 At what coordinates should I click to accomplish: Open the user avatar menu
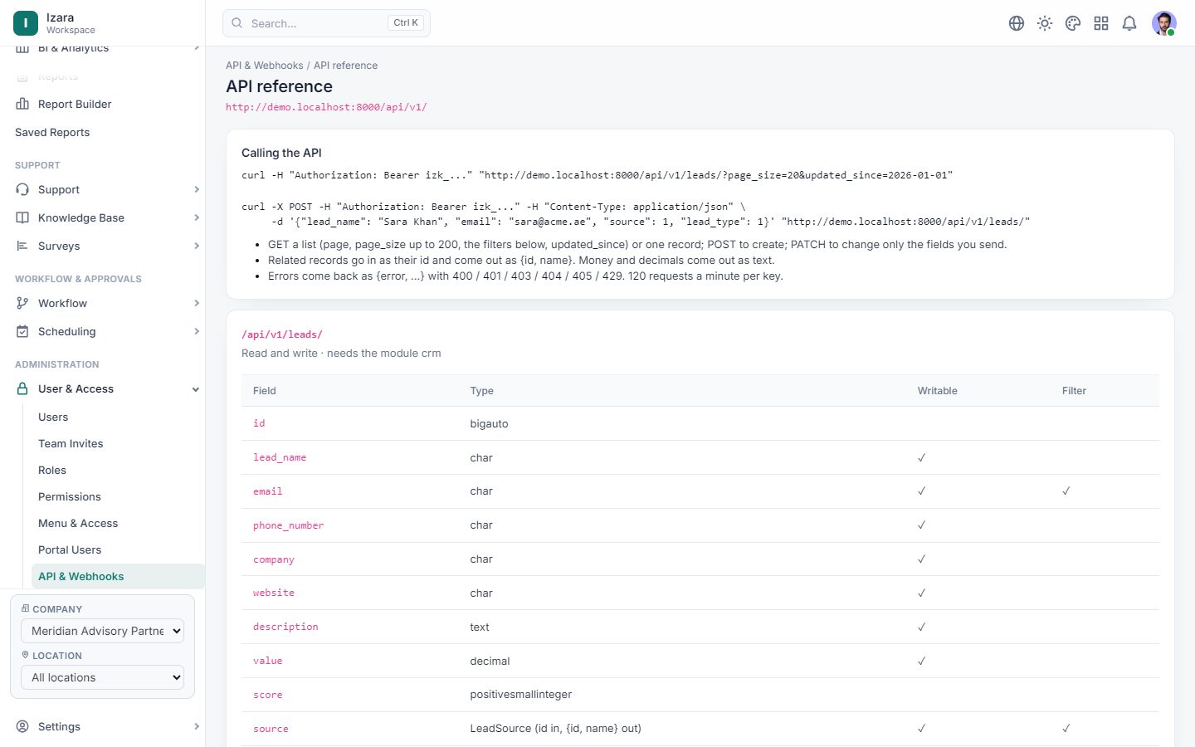pyautogui.click(x=1164, y=23)
